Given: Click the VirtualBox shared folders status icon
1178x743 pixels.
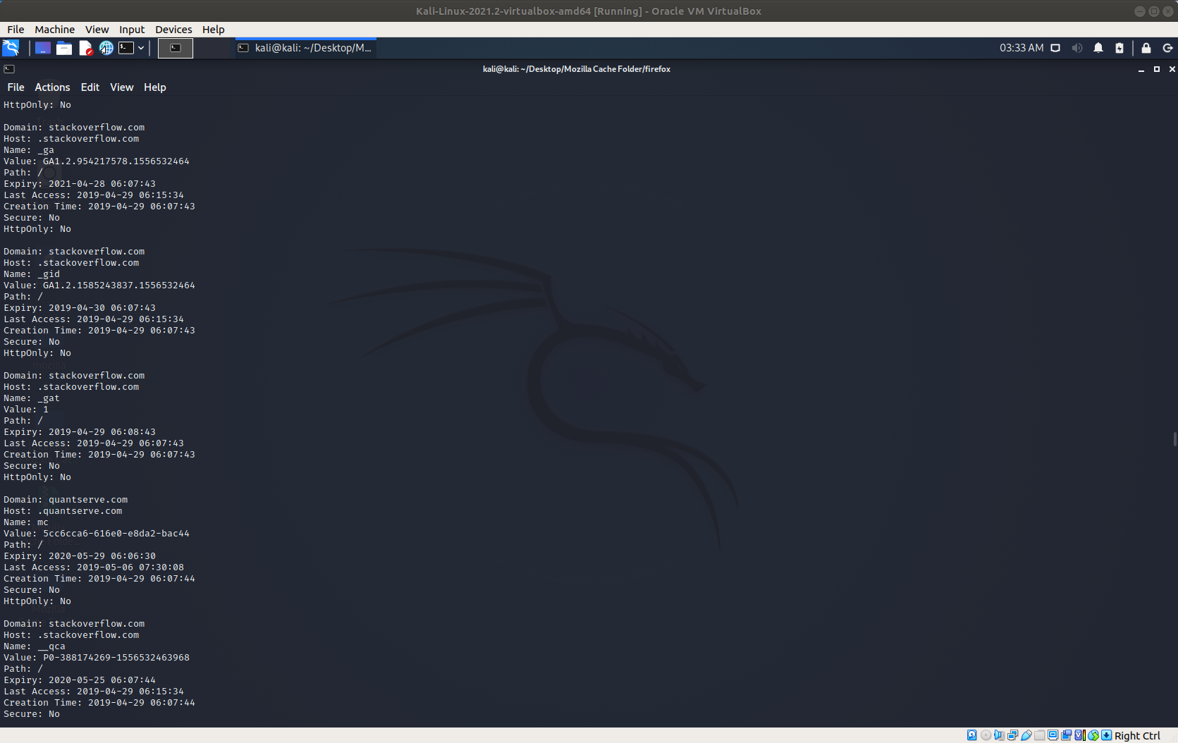Looking at the screenshot, I should (x=1039, y=735).
